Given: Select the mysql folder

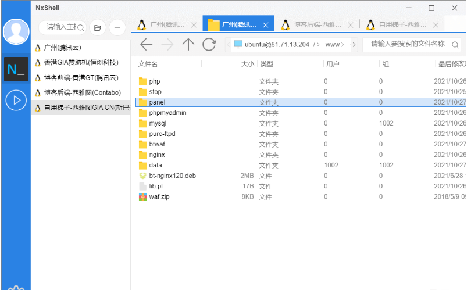Looking at the screenshot, I should [301, 123].
